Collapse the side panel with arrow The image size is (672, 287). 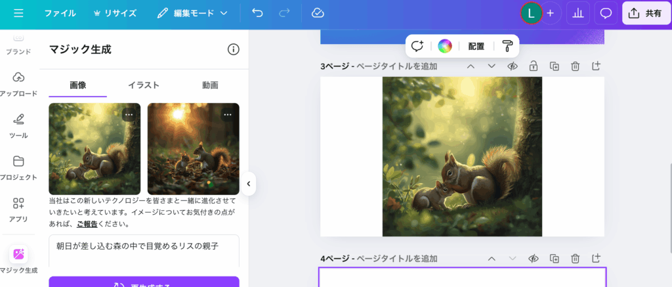[248, 185]
